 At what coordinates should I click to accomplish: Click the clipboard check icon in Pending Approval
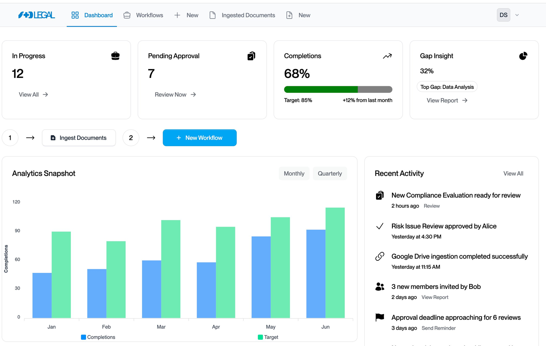pyautogui.click(x=251, y=56)
